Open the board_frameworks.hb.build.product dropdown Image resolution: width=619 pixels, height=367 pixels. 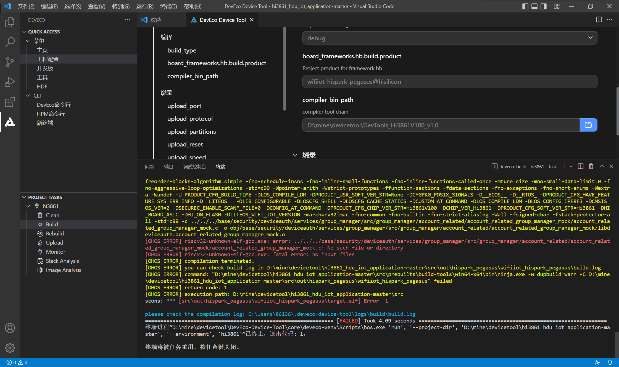coord(449,81)
